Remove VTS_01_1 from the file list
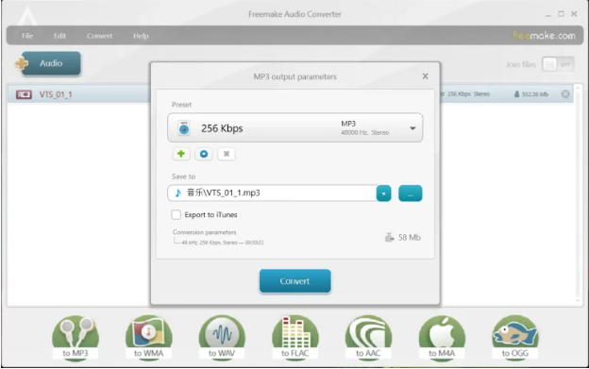Viewport: 589px width, 369px height. [565, 94]
